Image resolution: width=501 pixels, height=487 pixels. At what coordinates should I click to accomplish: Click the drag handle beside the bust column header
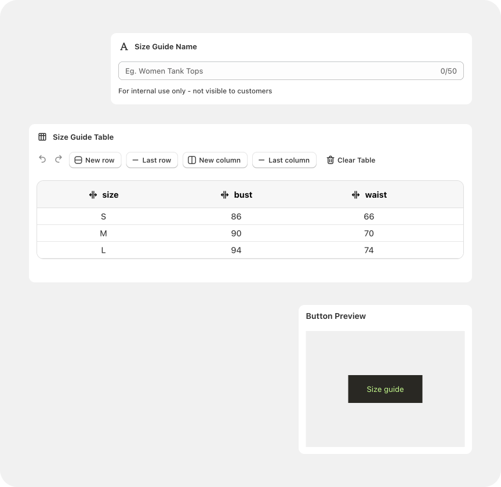click(x=224, y=195)
